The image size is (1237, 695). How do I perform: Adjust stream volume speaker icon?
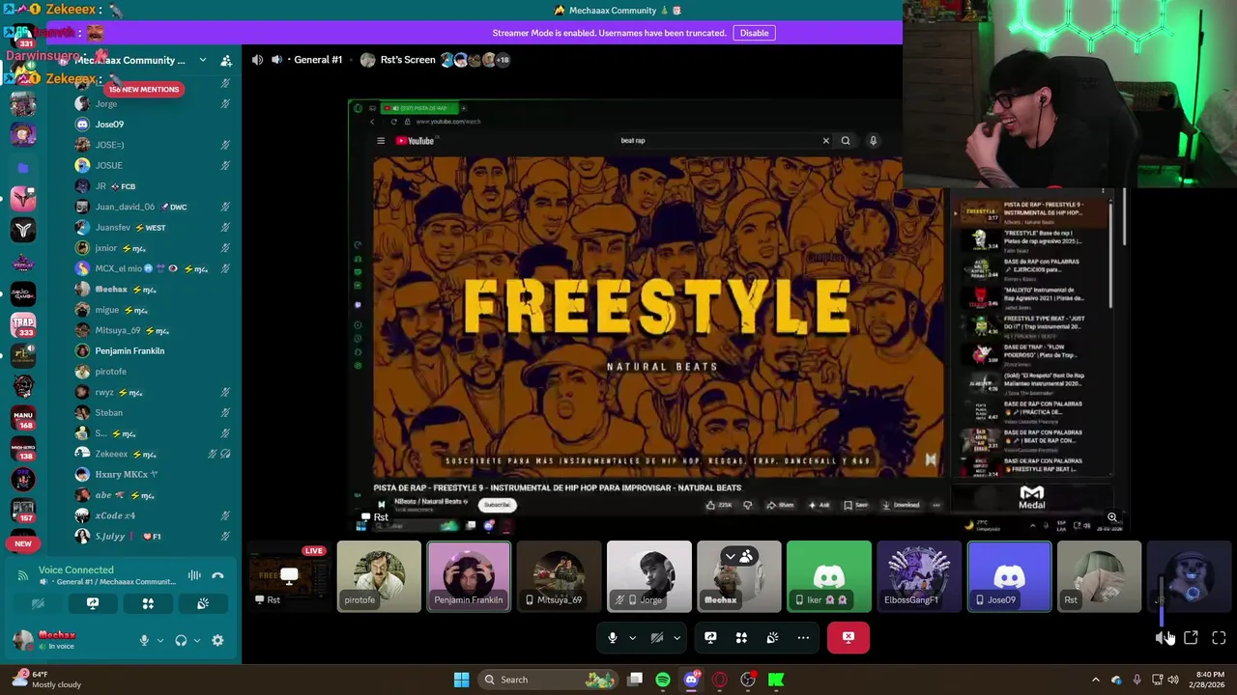1163,638
